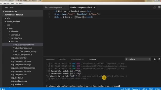This screenshot has width=161, height=90.
Task: Kill terminal with the trash icon
Action: [159, 59]
